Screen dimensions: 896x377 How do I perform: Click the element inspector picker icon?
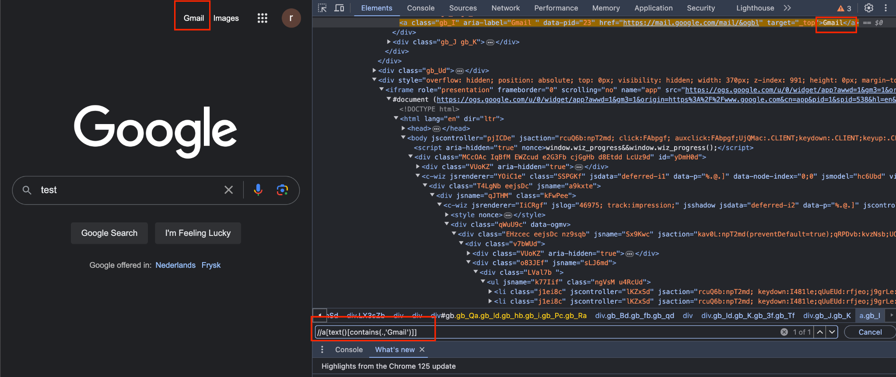click(322, 8)
